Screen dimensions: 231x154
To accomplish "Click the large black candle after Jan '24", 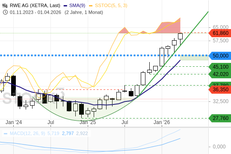I will click(x=14, y=86).
